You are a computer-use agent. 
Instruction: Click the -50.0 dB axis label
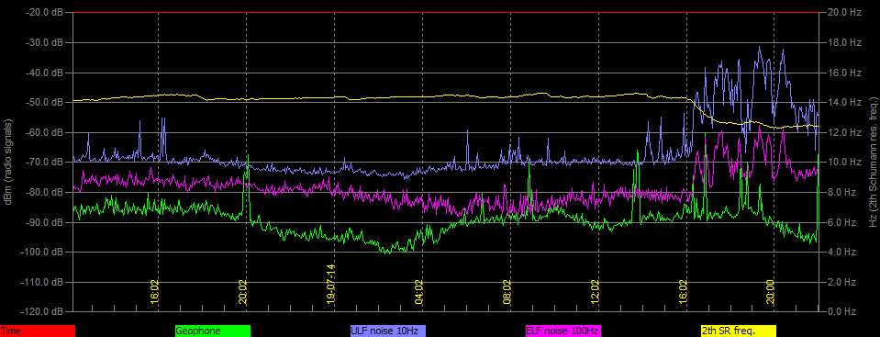pos(44,102)
